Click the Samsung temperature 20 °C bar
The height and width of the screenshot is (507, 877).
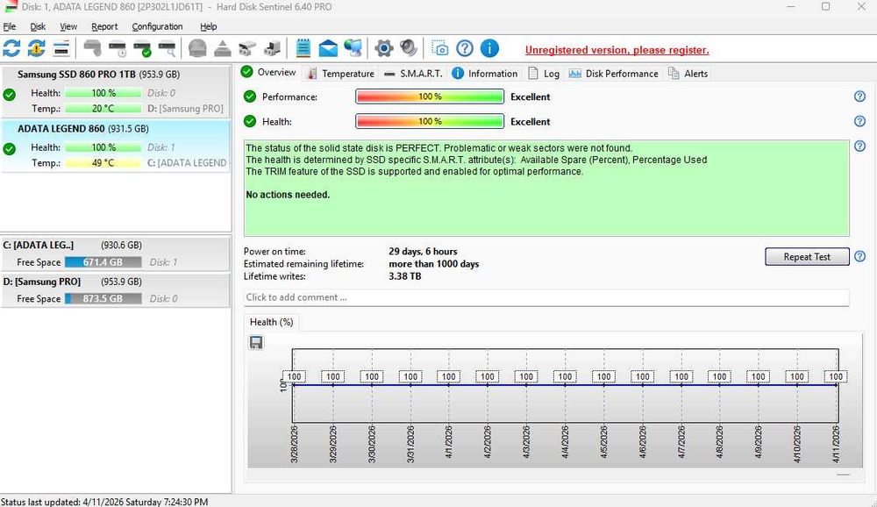(x=103, y=109)
